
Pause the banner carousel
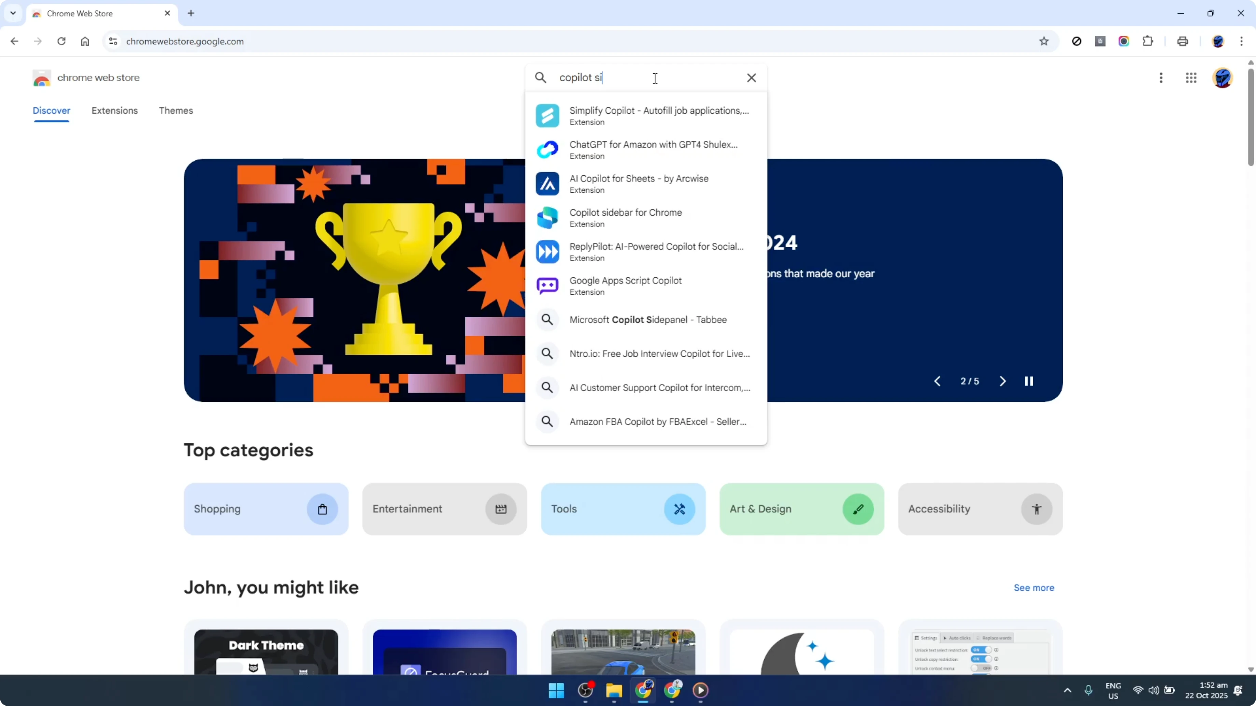(1029, 381)
